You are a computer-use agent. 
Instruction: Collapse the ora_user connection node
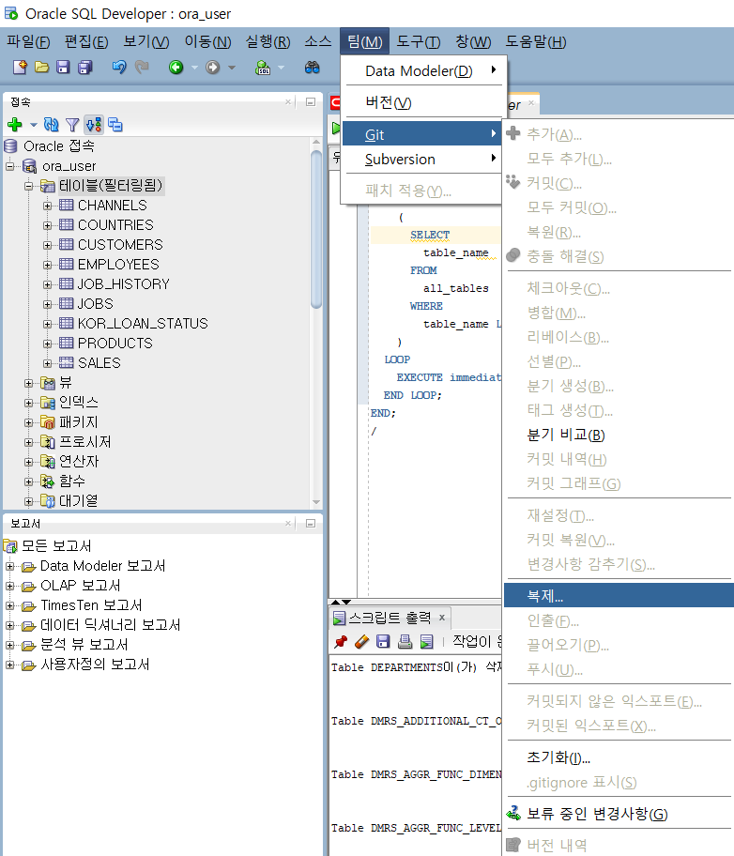(9, 166)
